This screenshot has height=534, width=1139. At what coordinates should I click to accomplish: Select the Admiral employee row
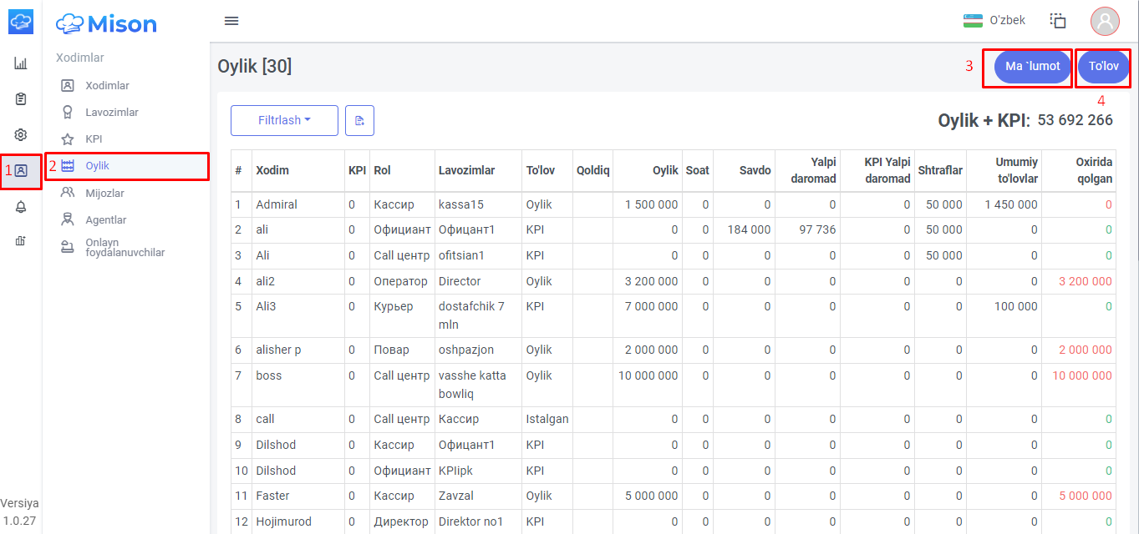tap(673, 204)
